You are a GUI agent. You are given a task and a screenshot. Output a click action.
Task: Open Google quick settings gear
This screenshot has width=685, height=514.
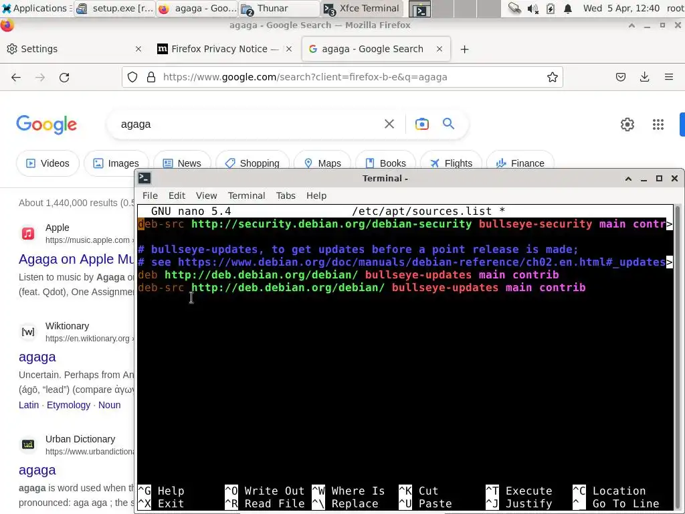pos(627,124)
